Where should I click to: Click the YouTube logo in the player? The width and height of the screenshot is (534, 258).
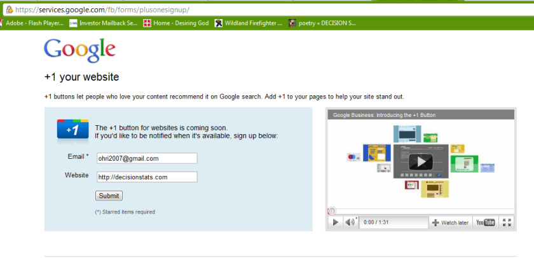coord(486,222)
